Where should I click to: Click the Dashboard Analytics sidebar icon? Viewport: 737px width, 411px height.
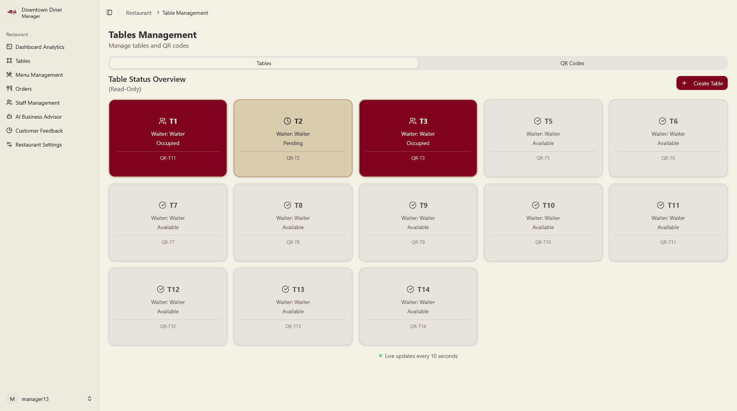[9, 47]
